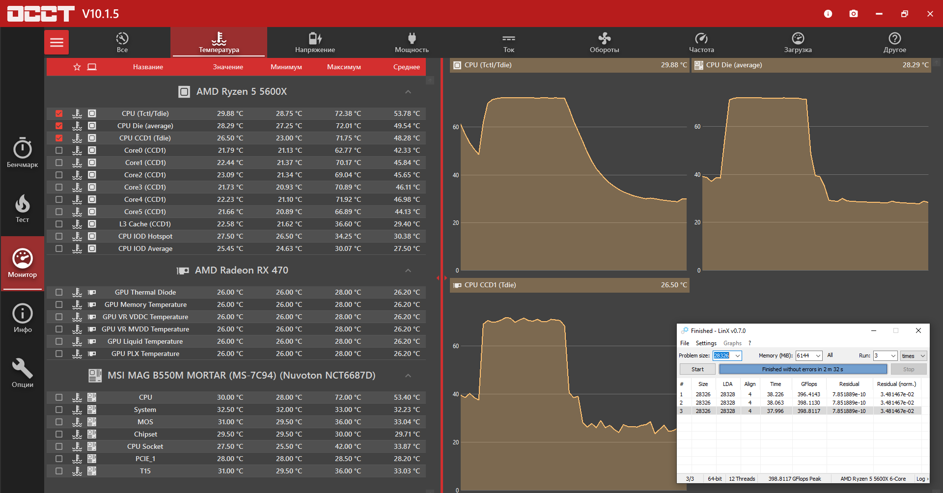
Task: Click the motherboard icon for Chipset row
Action: (92, 434)
